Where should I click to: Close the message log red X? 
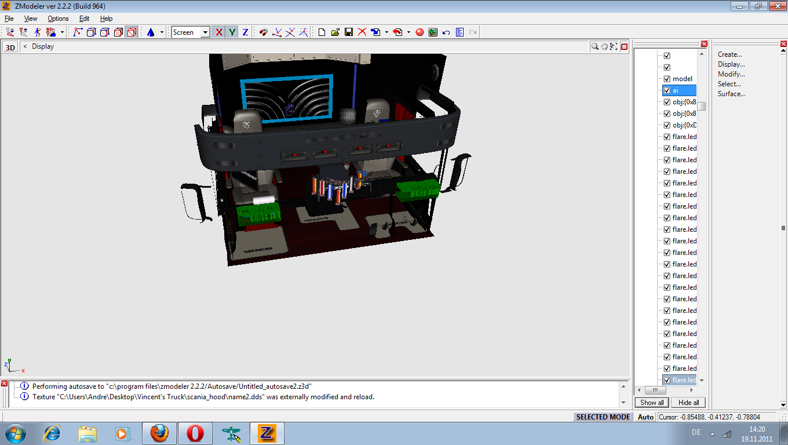(4, 384)
